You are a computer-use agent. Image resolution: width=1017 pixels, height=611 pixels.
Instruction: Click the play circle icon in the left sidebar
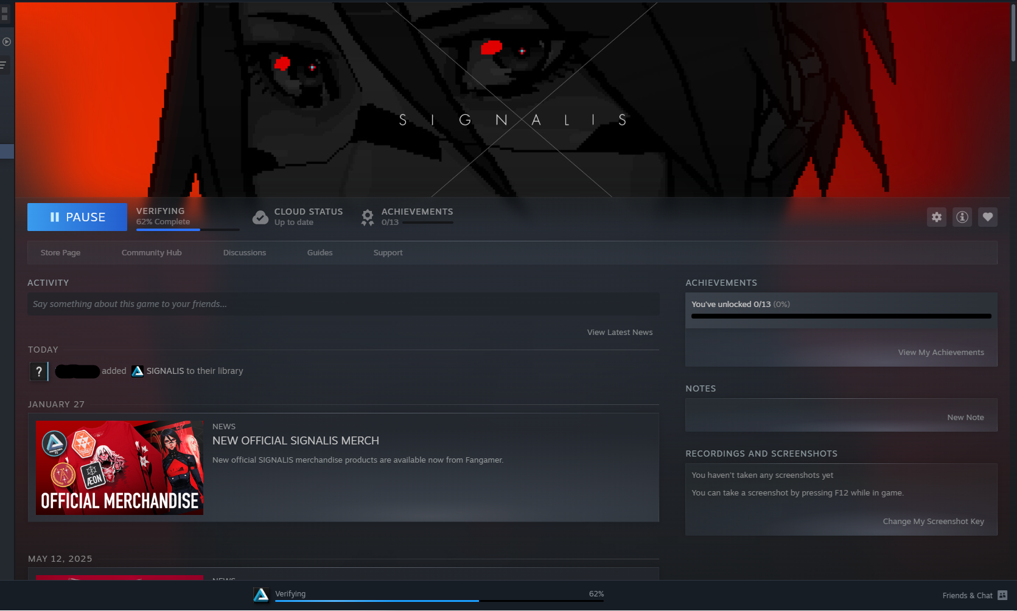[7, 42]
